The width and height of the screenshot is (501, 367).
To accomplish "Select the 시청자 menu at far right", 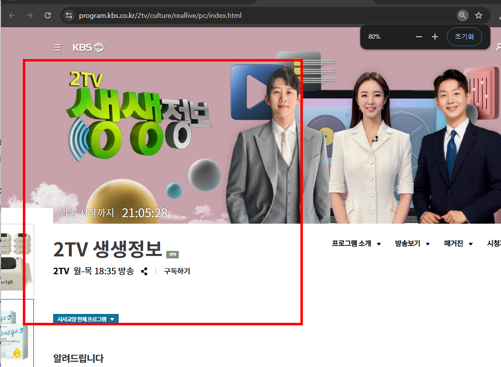I will 493,243.
